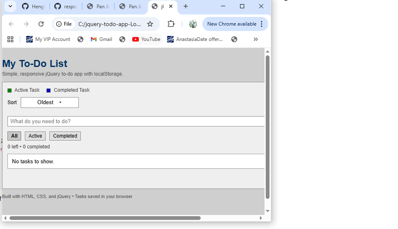
Task: Switch to the respo GitHub tab
Action: tap(66, 6)
